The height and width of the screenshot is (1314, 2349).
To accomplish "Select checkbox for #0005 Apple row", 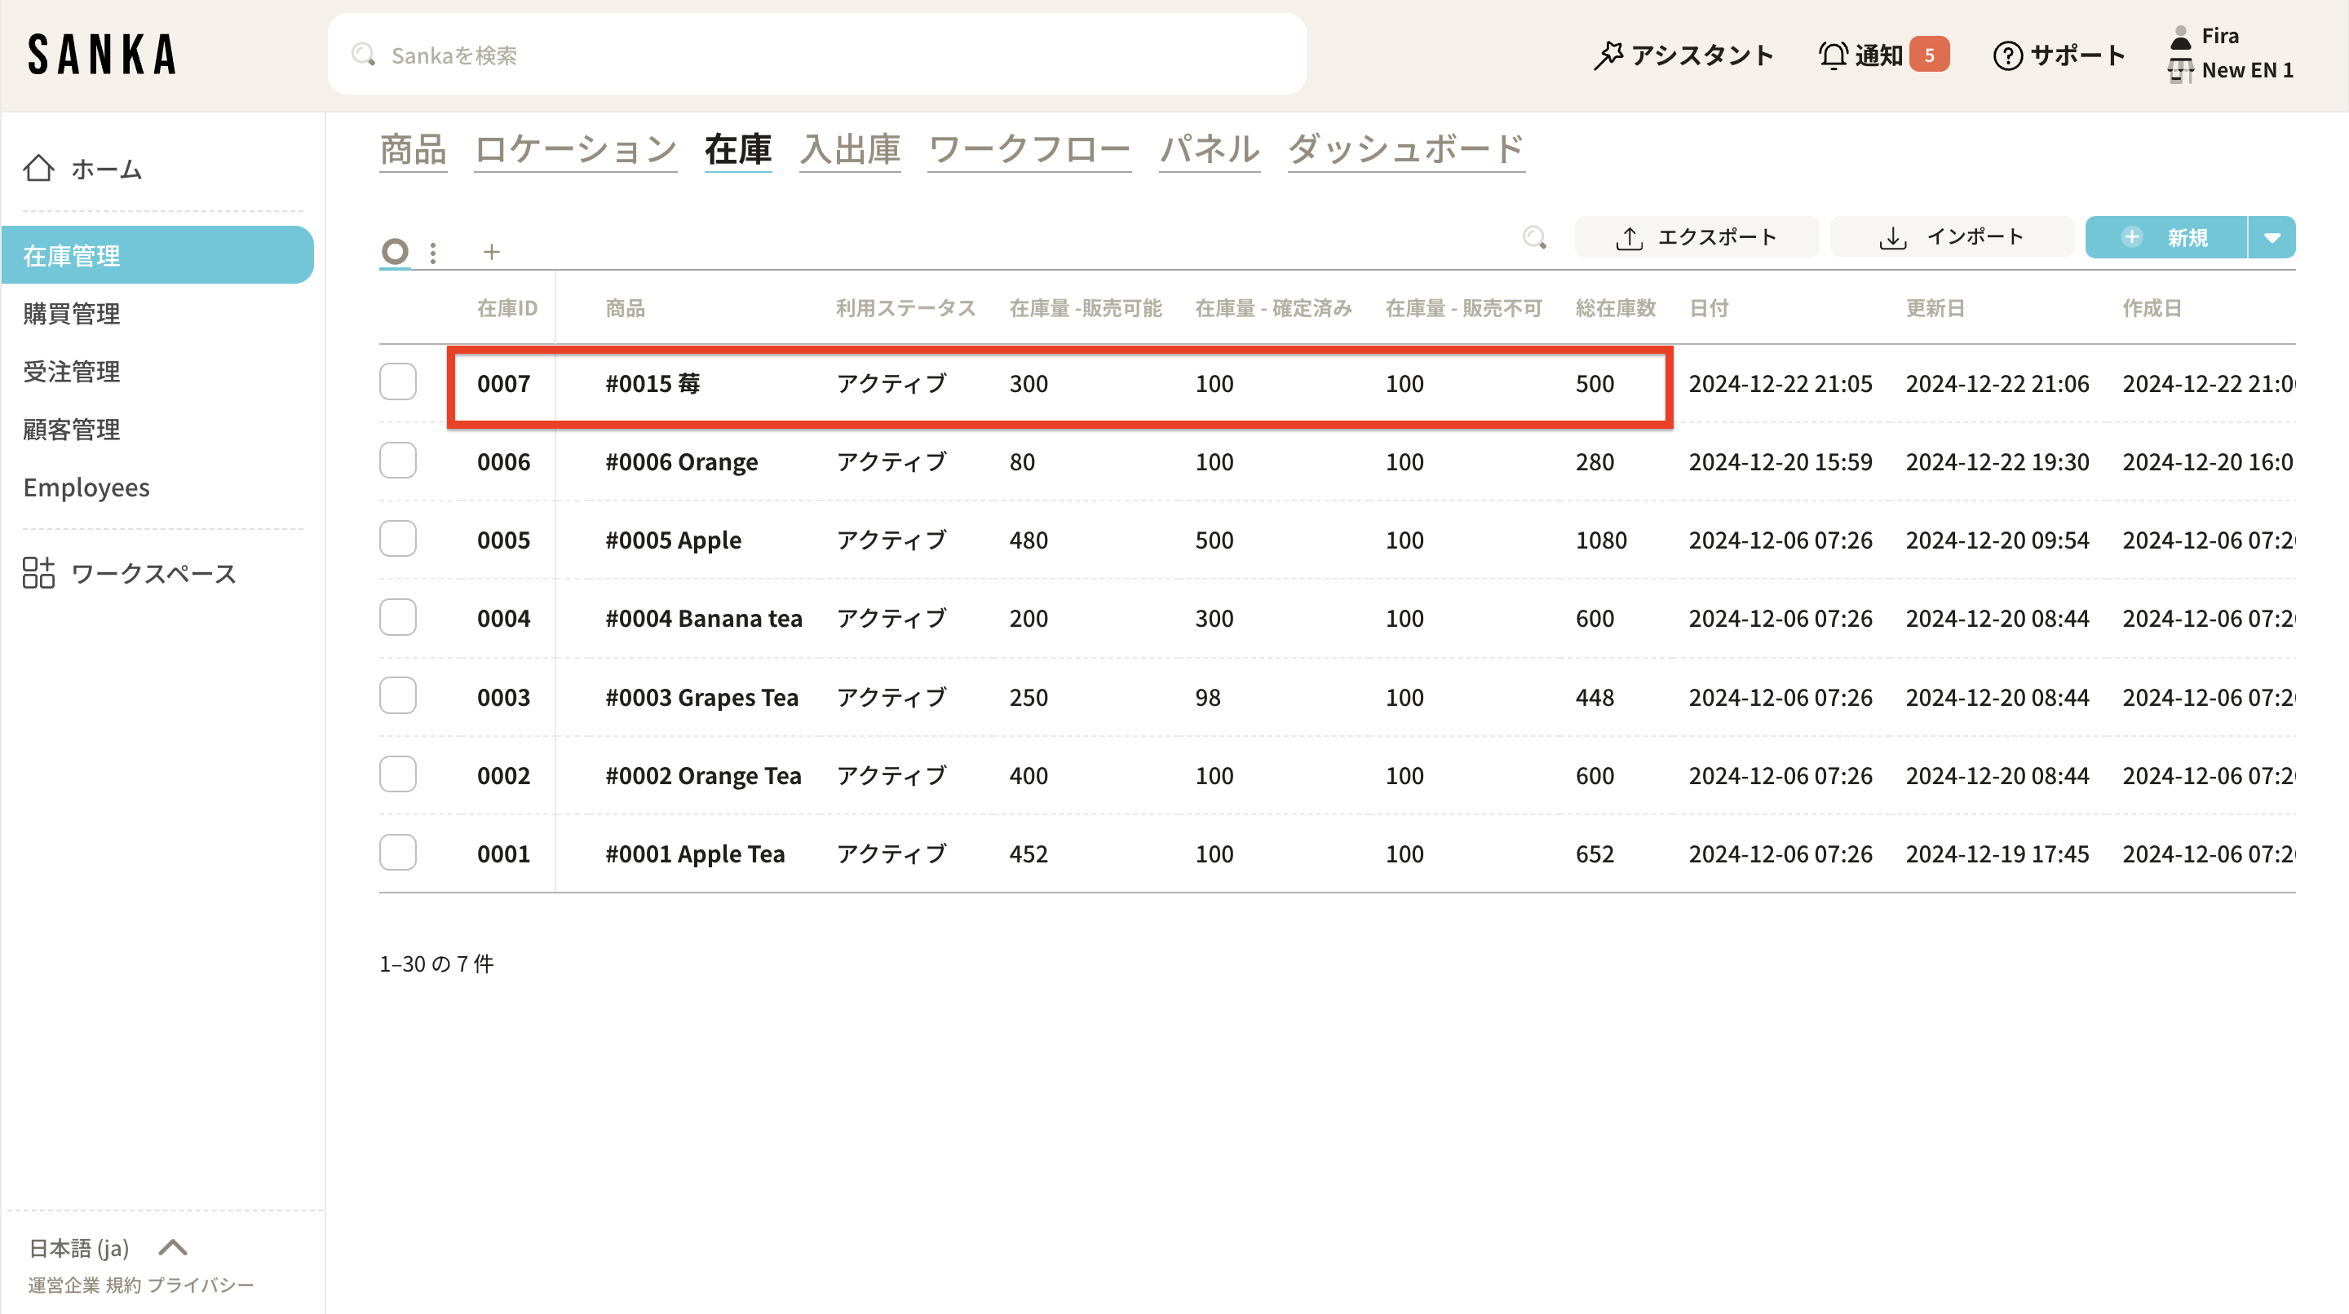I will [397, 540].
